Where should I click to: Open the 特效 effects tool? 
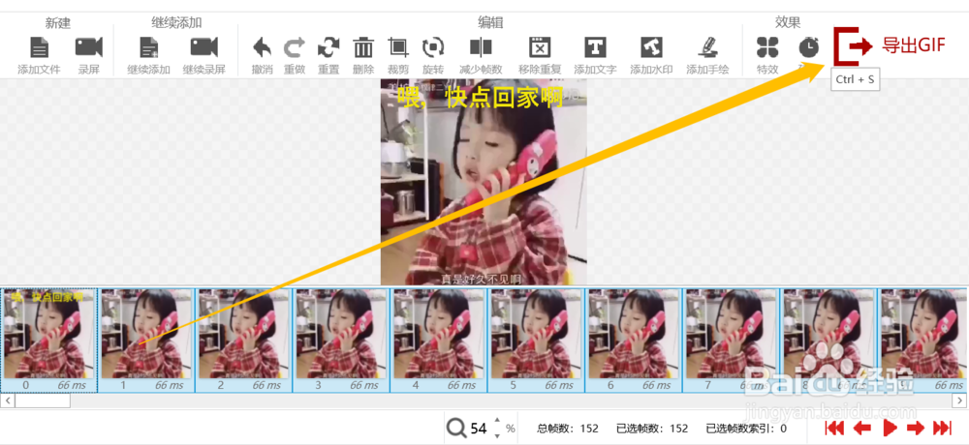767,47
